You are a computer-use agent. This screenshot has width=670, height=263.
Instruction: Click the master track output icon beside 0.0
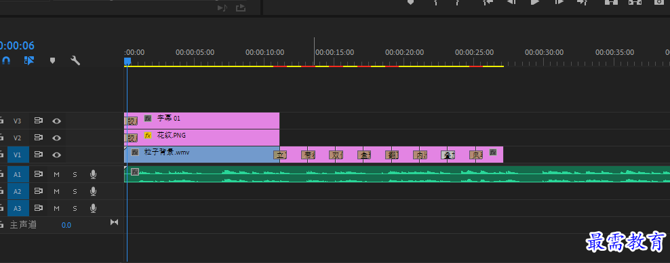(x=114, y=222)
